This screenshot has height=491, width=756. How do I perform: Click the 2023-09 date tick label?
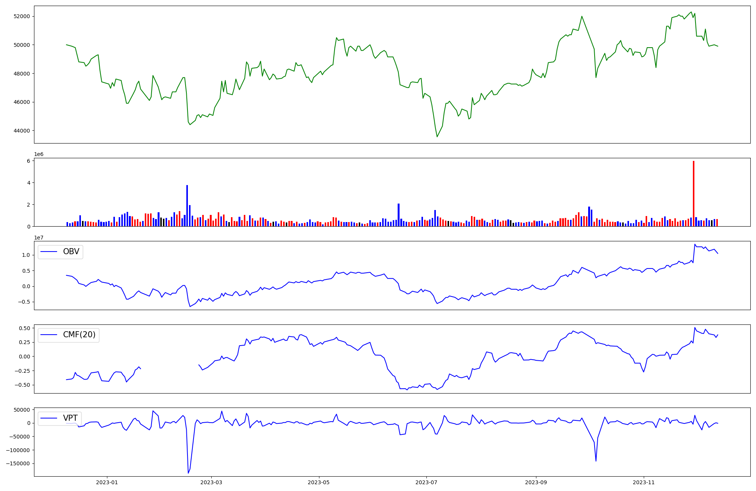pos(536,482)
